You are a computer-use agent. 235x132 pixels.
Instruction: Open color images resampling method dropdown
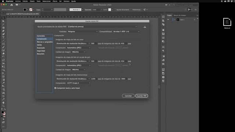click(73, 43)
